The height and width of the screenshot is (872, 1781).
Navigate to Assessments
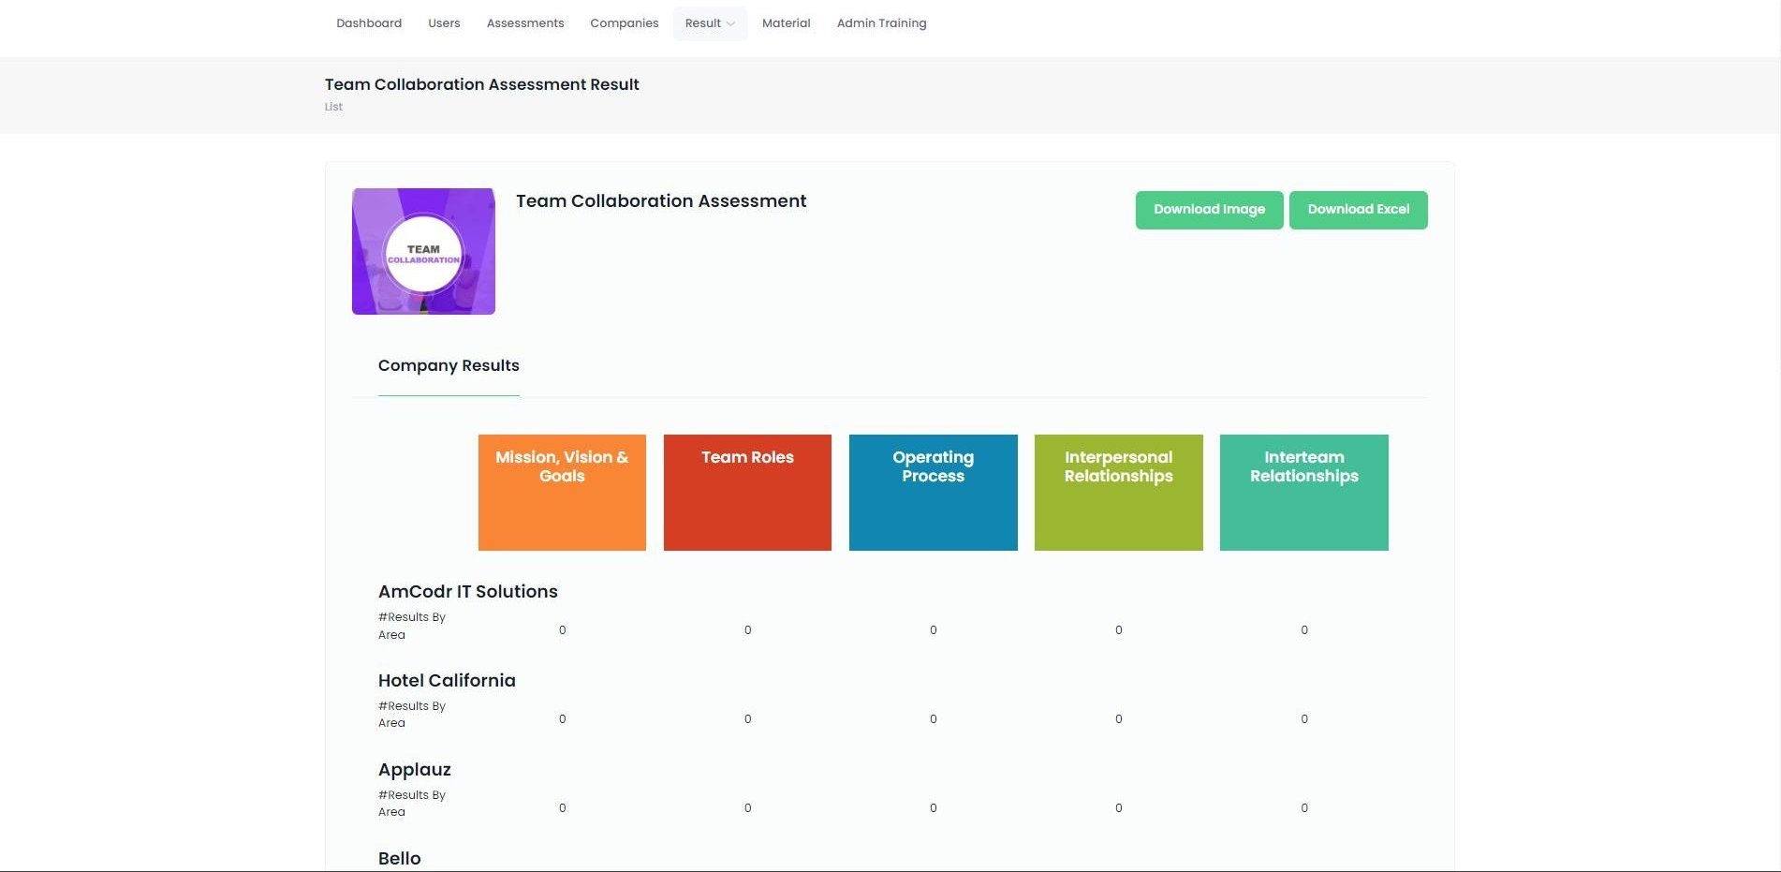pyautogui.click(x=525, y=23)
